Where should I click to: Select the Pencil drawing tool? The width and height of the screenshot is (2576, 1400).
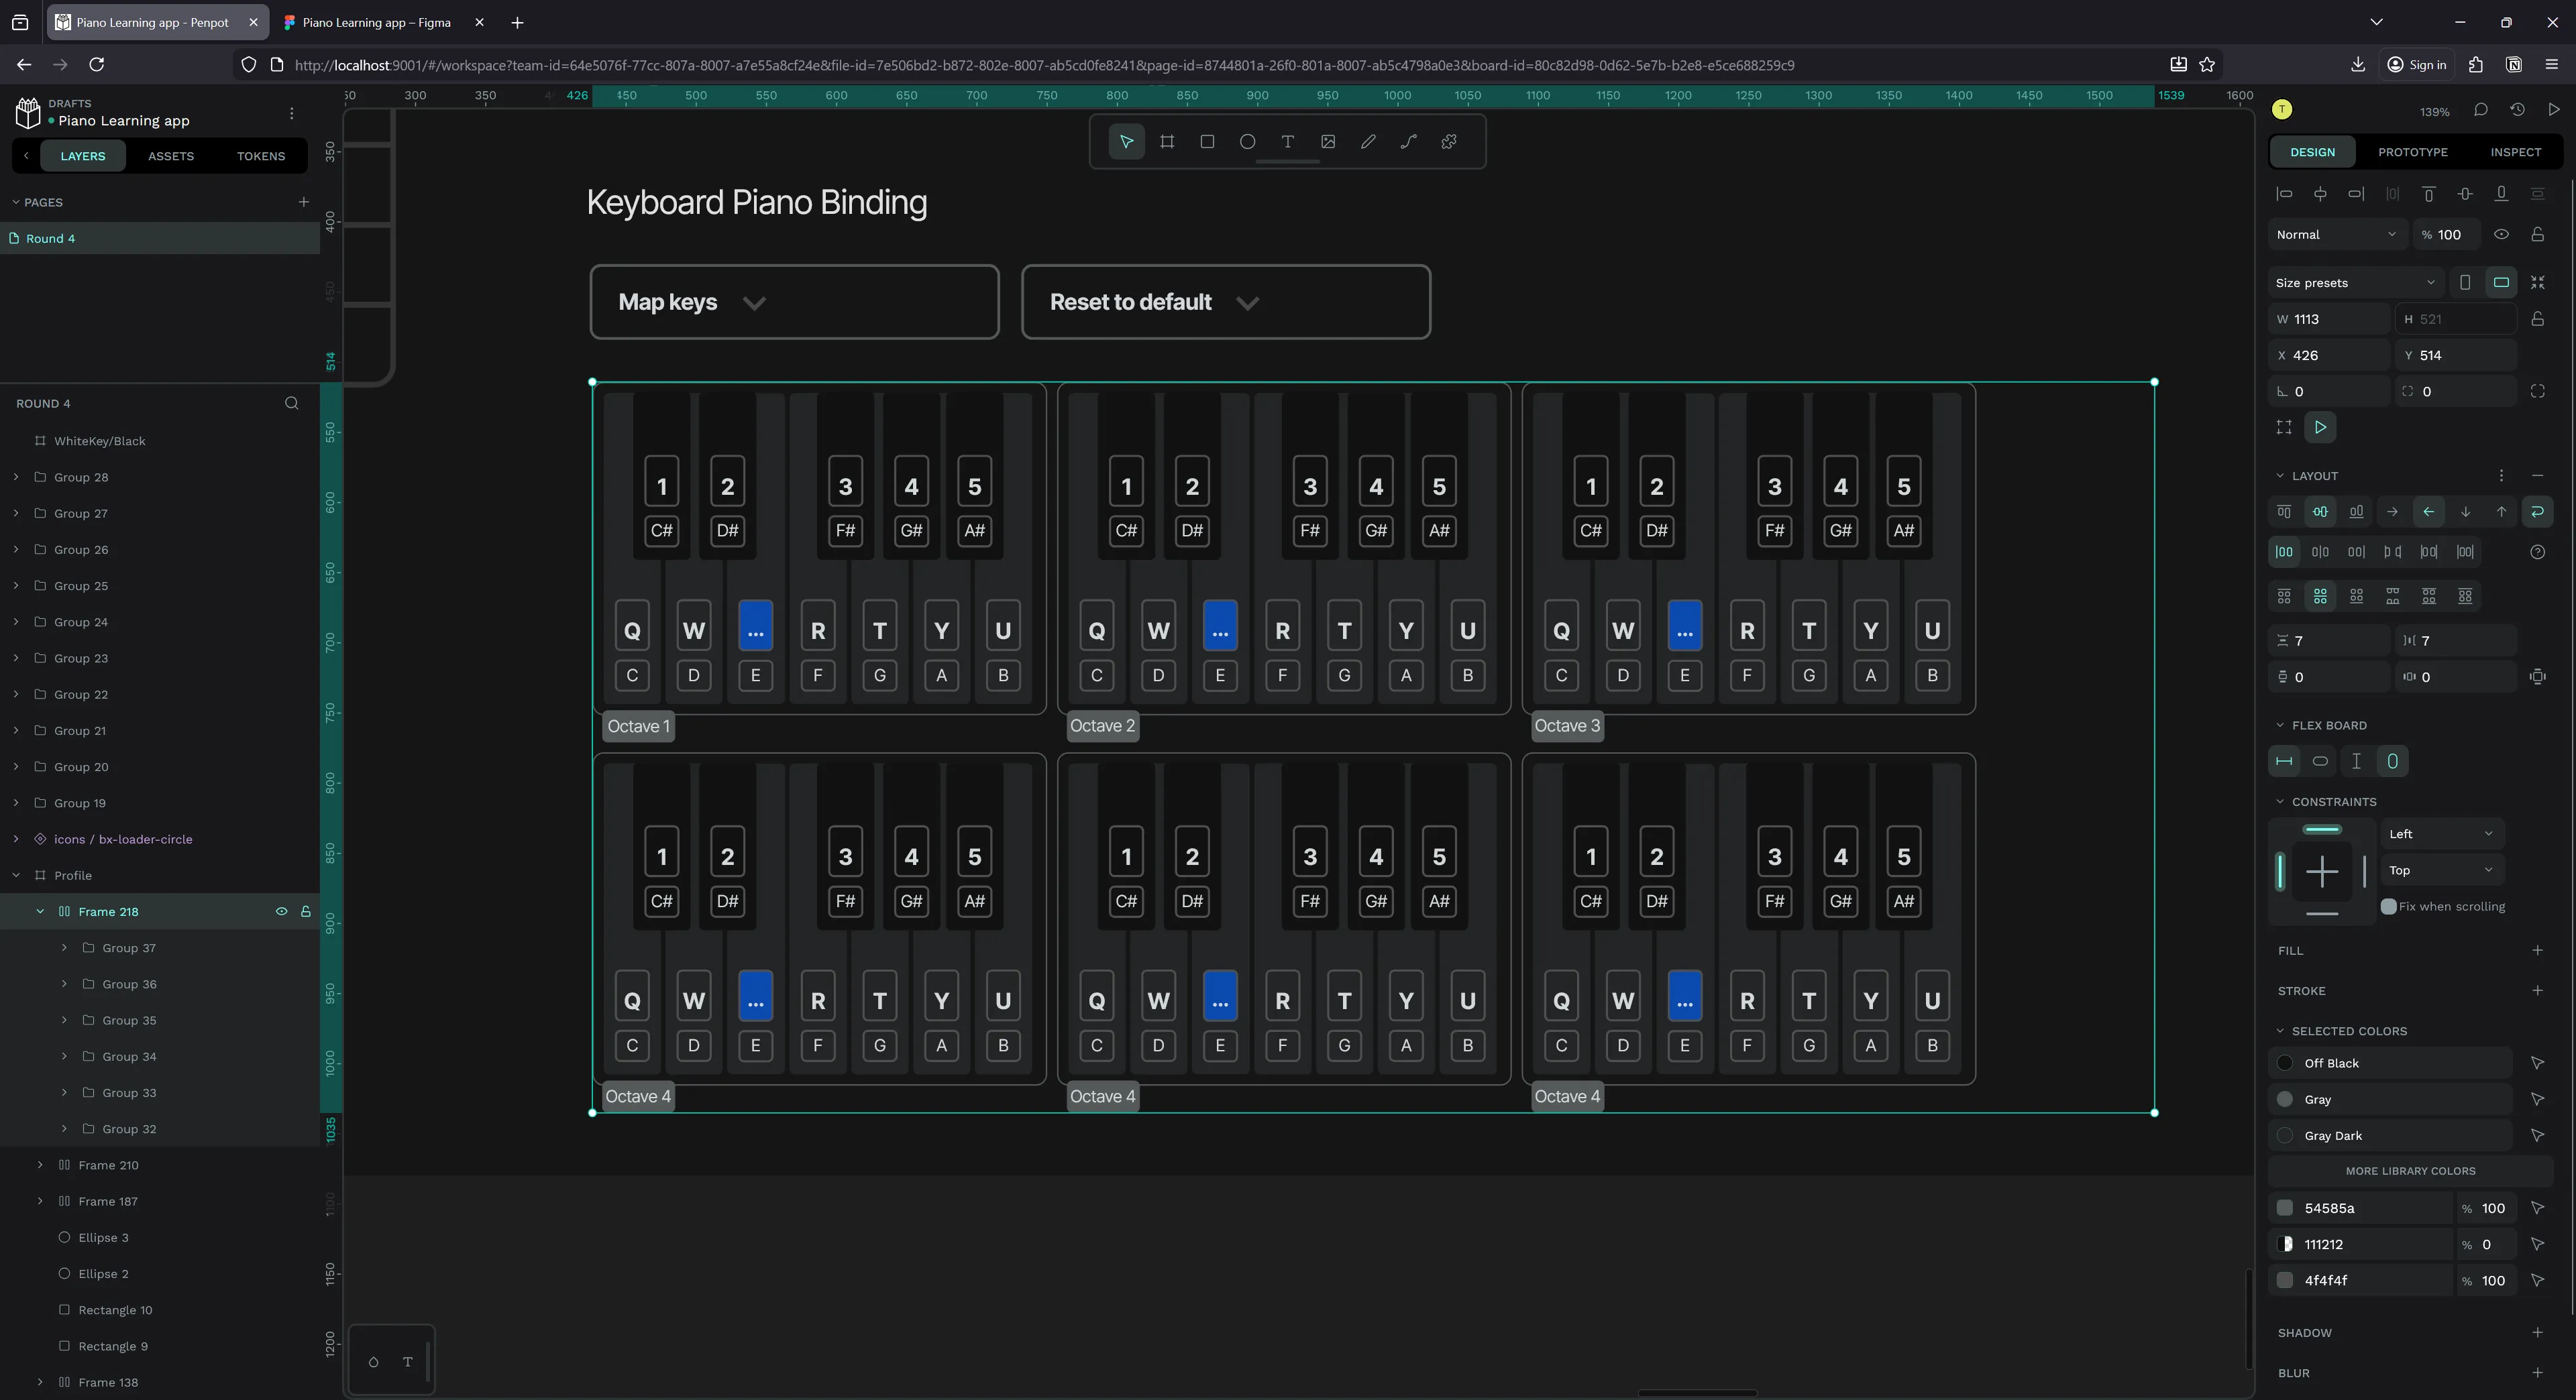tap(1368, 141)
